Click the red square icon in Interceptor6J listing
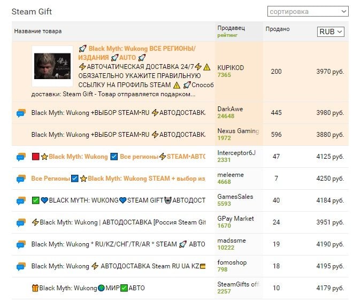The image size is (353, 302). pyautogui.click(x=36, y=157)
